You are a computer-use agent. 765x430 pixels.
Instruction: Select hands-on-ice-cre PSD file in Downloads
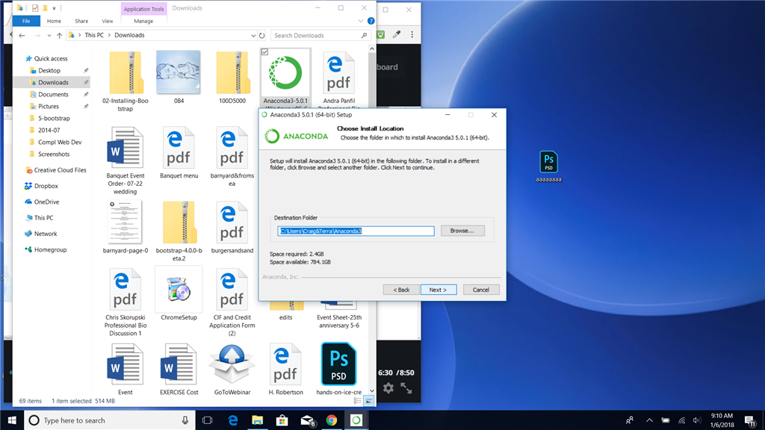(338, 364)
